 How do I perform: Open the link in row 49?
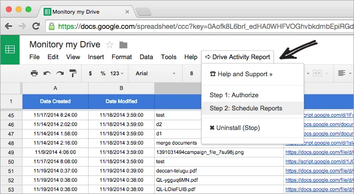319,152
